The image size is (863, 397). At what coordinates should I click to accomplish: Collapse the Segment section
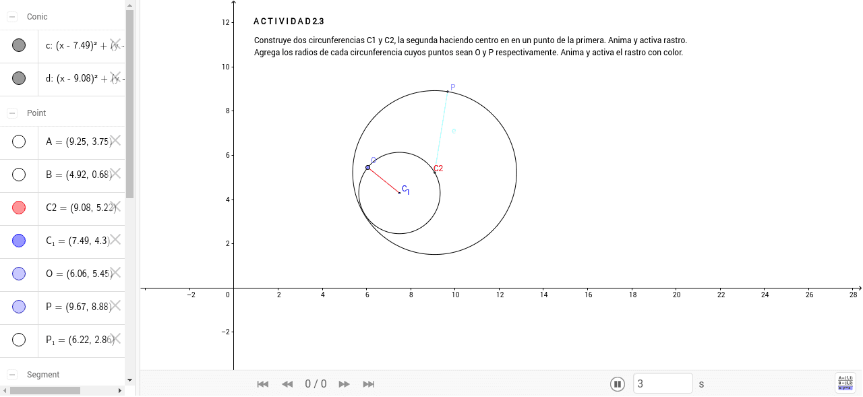12,375
